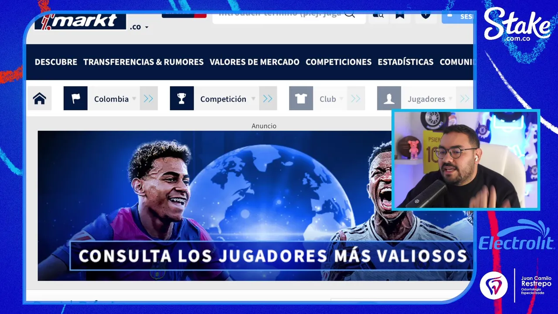558x314 pixels.
Task: Click the Stake.com.co sponsor logo
Action: coord(517,25)
